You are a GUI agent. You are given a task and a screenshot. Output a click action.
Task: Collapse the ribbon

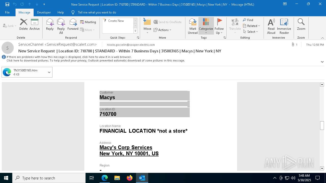[x=322, y=38]
